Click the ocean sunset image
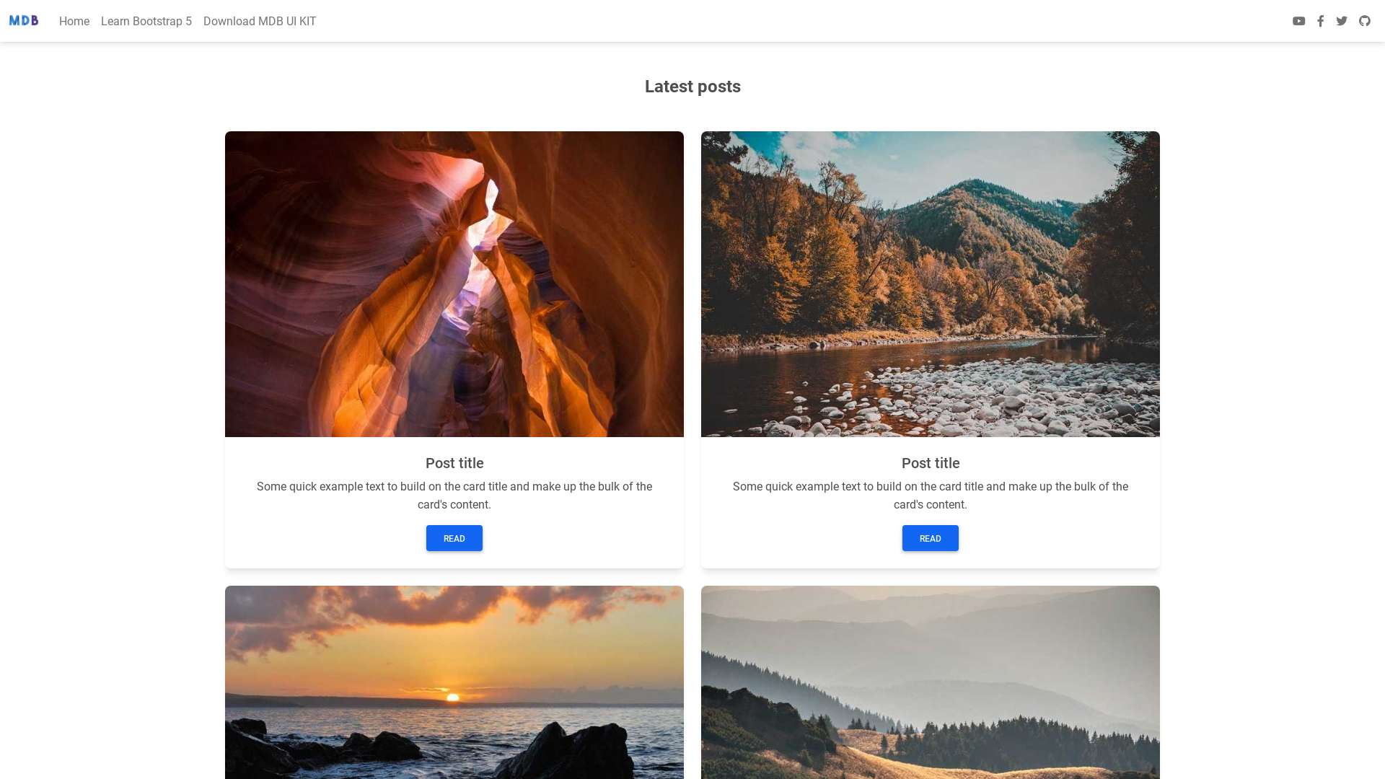The height and width of the screenshot is (779, 1385). point(454,682)
